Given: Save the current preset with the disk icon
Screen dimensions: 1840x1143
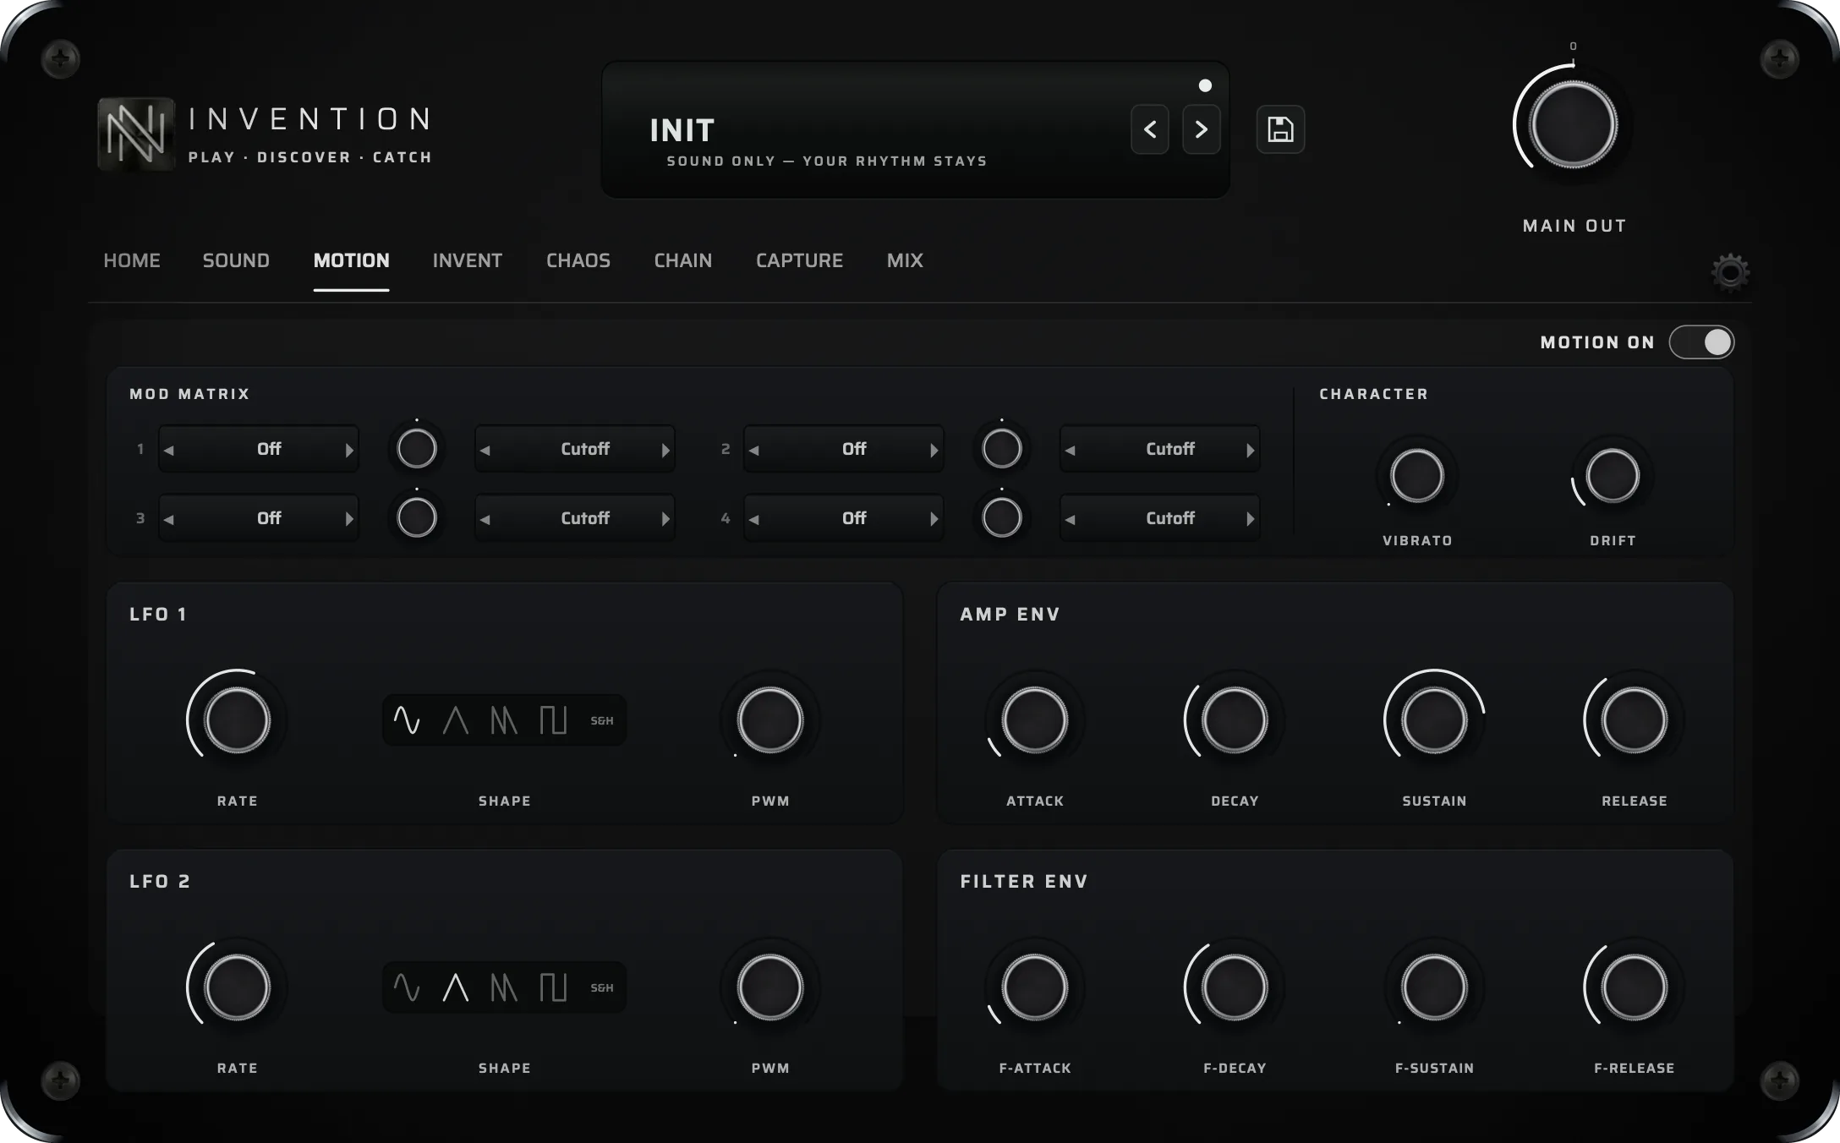Looking at the screenshot, I should point(1280,129).
